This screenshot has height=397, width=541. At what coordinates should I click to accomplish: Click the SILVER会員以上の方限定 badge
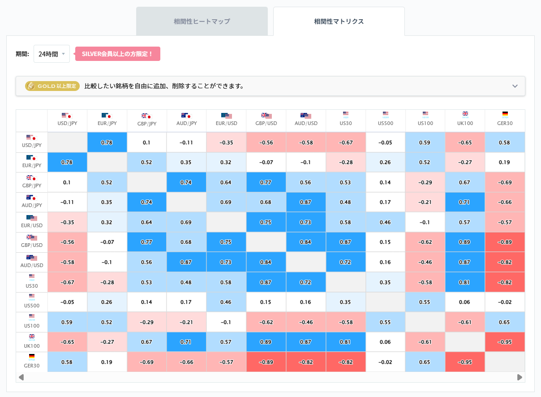[117, 53]
